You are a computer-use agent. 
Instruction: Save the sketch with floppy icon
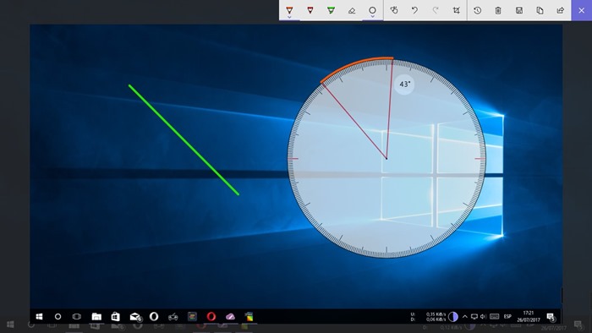[x=519, y=10]
